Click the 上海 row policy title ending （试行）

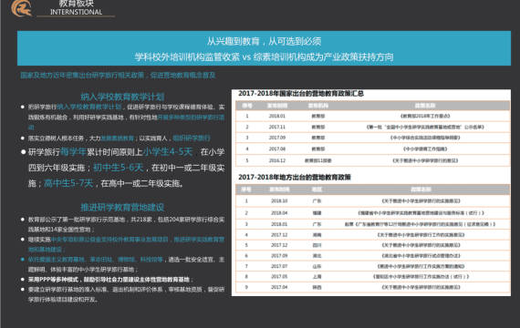[x=421, y=277]
